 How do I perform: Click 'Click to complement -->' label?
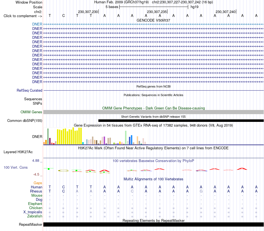click(23, 16)
